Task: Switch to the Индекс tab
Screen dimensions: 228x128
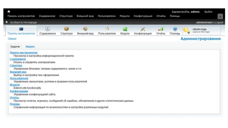Action: 30,46
